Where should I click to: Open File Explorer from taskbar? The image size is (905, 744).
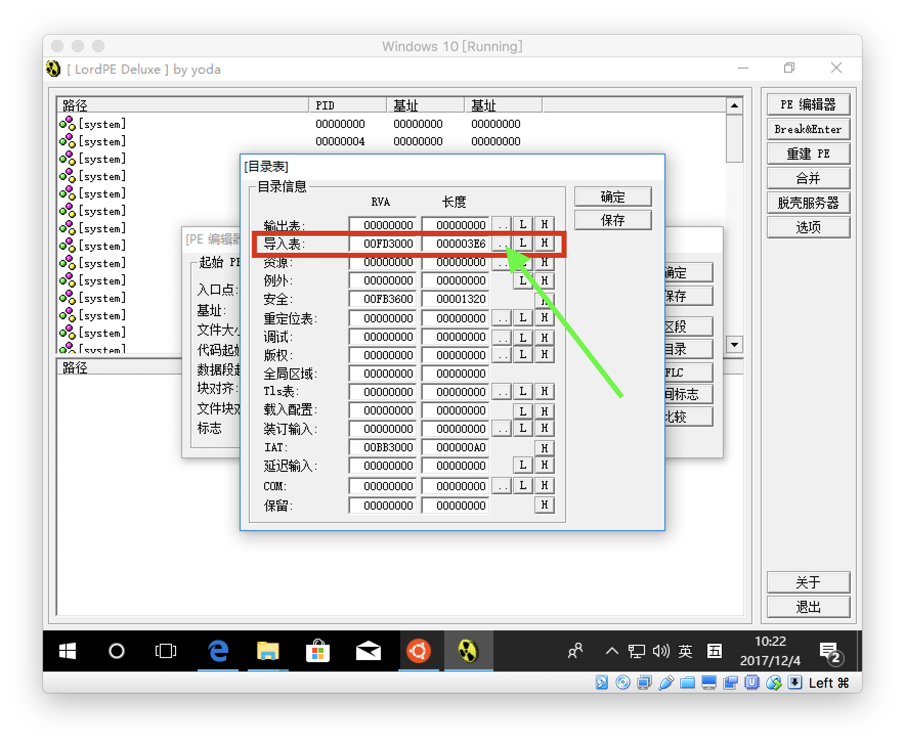pos(268,651)
